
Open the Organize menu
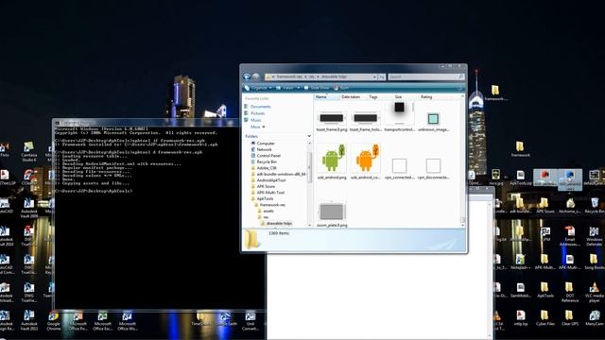(x=258, y=88)
